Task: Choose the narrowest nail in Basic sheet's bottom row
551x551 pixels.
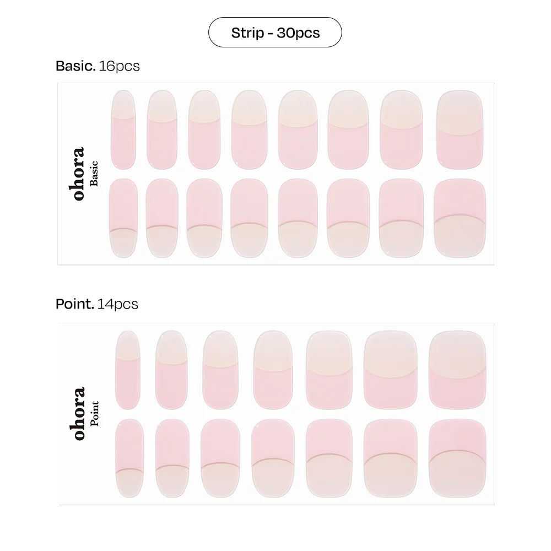Action: tap(123, 218)
